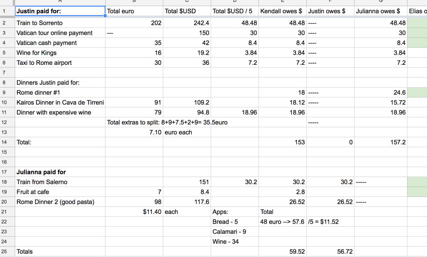Viewport: 427px width, 257px height.
Task: Select the '48 euro --> 57.6' cell
Action: pyautogui.click(x=282, y=222)
